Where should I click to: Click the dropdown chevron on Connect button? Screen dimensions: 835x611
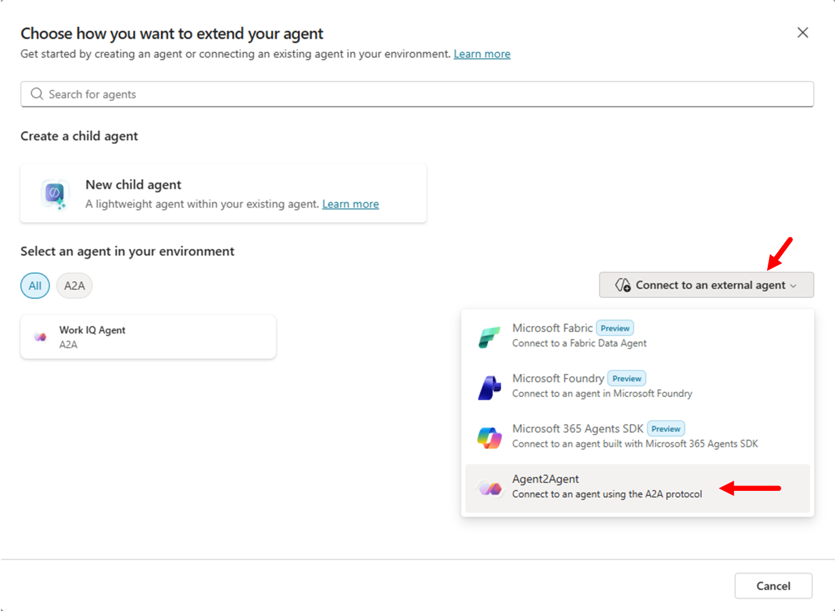click(x=794, y=286)
